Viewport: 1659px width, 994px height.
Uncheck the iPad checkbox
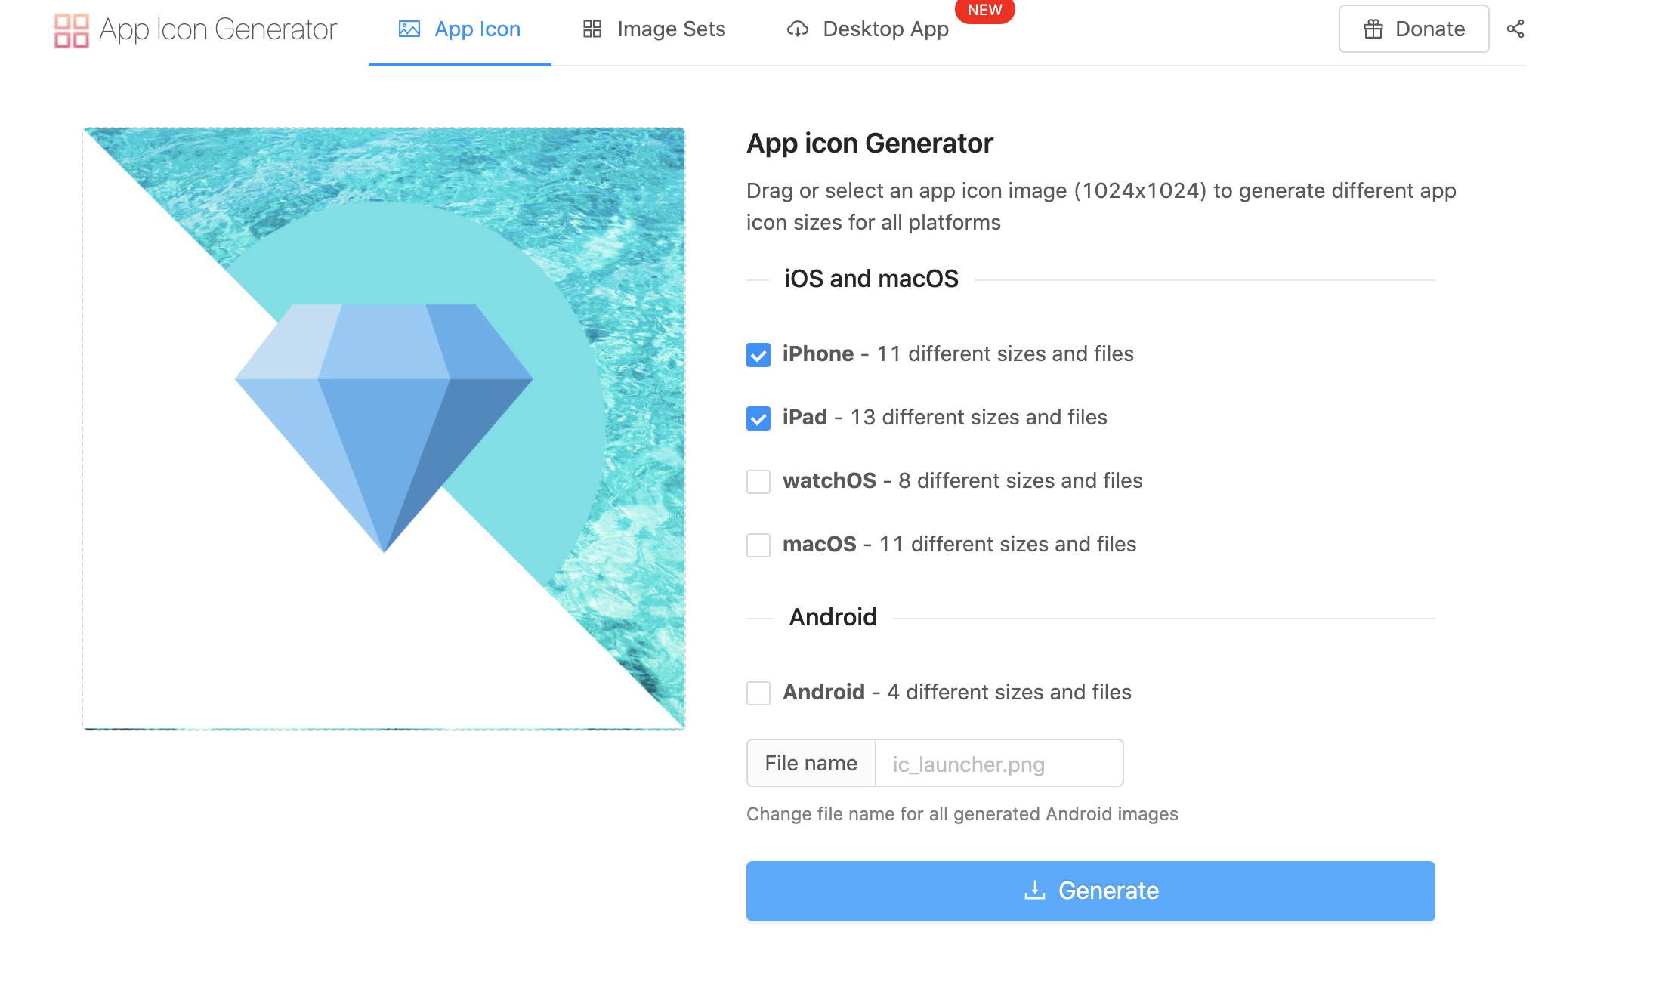[x=758, y=418]
